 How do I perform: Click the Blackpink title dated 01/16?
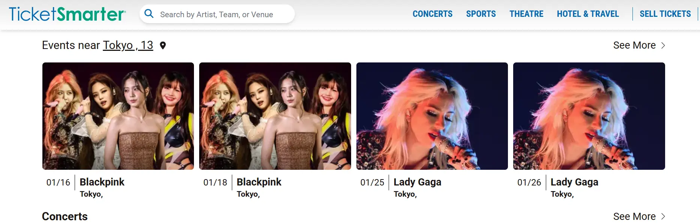(x=102, y=182)
